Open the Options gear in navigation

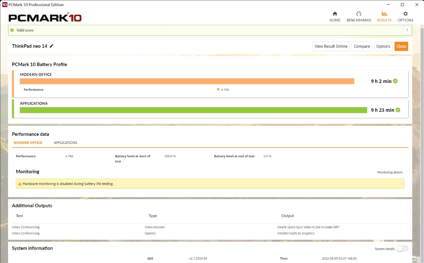point(405,17)
